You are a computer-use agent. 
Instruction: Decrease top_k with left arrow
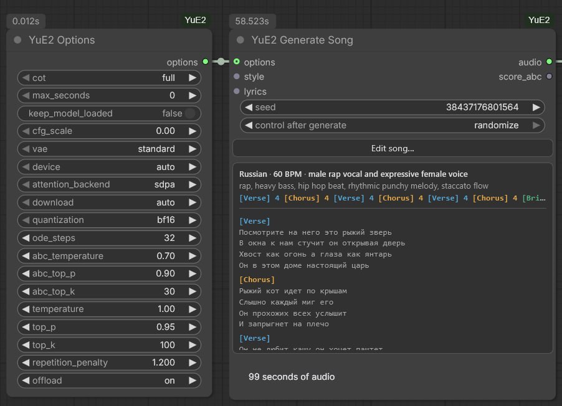pos(26,345)
